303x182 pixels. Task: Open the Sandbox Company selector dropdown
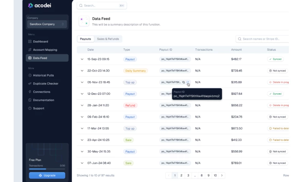pos(47,24)
